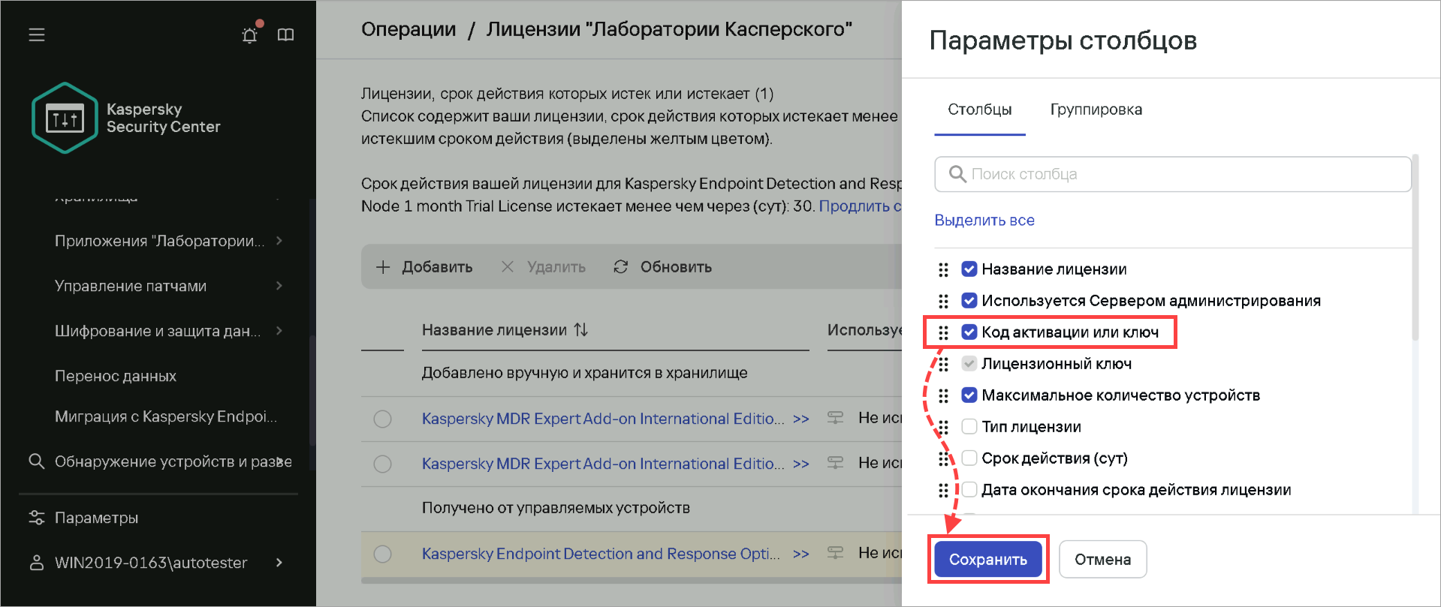
Task: Open notifications bell icon
Action: (x=250, y=35)
